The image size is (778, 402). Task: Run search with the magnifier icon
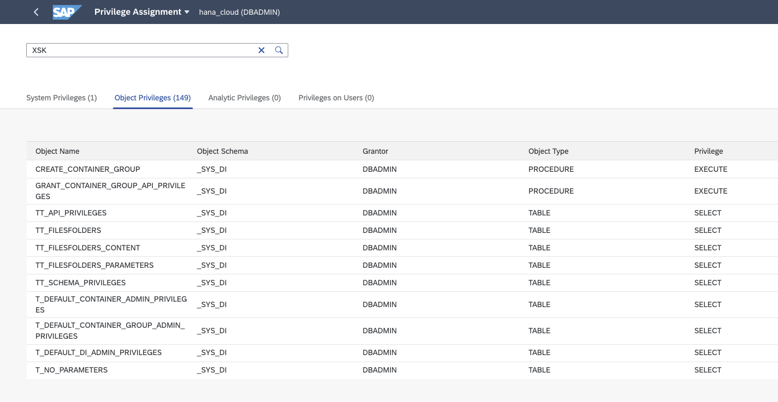(279, 50)
